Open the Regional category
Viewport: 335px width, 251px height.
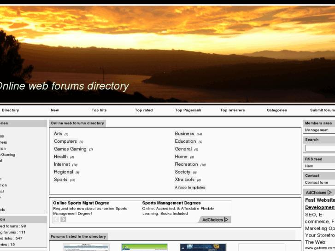[64, 172]
